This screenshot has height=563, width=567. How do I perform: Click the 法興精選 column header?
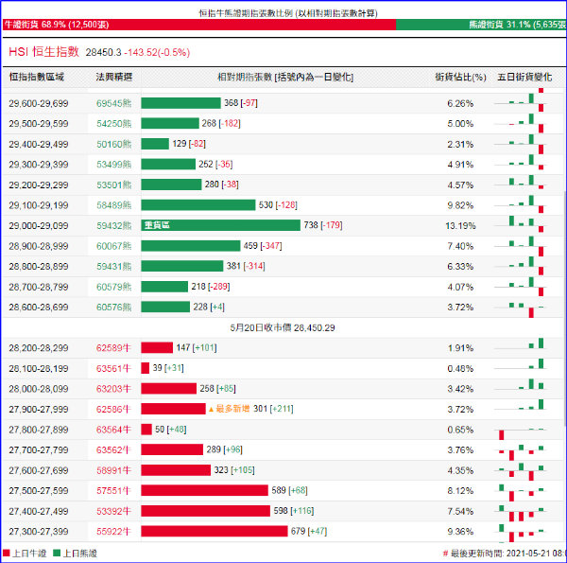[114, 77]
